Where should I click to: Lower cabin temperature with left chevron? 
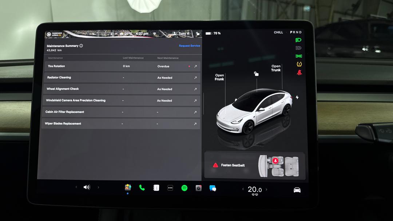(x=243, y=189)
